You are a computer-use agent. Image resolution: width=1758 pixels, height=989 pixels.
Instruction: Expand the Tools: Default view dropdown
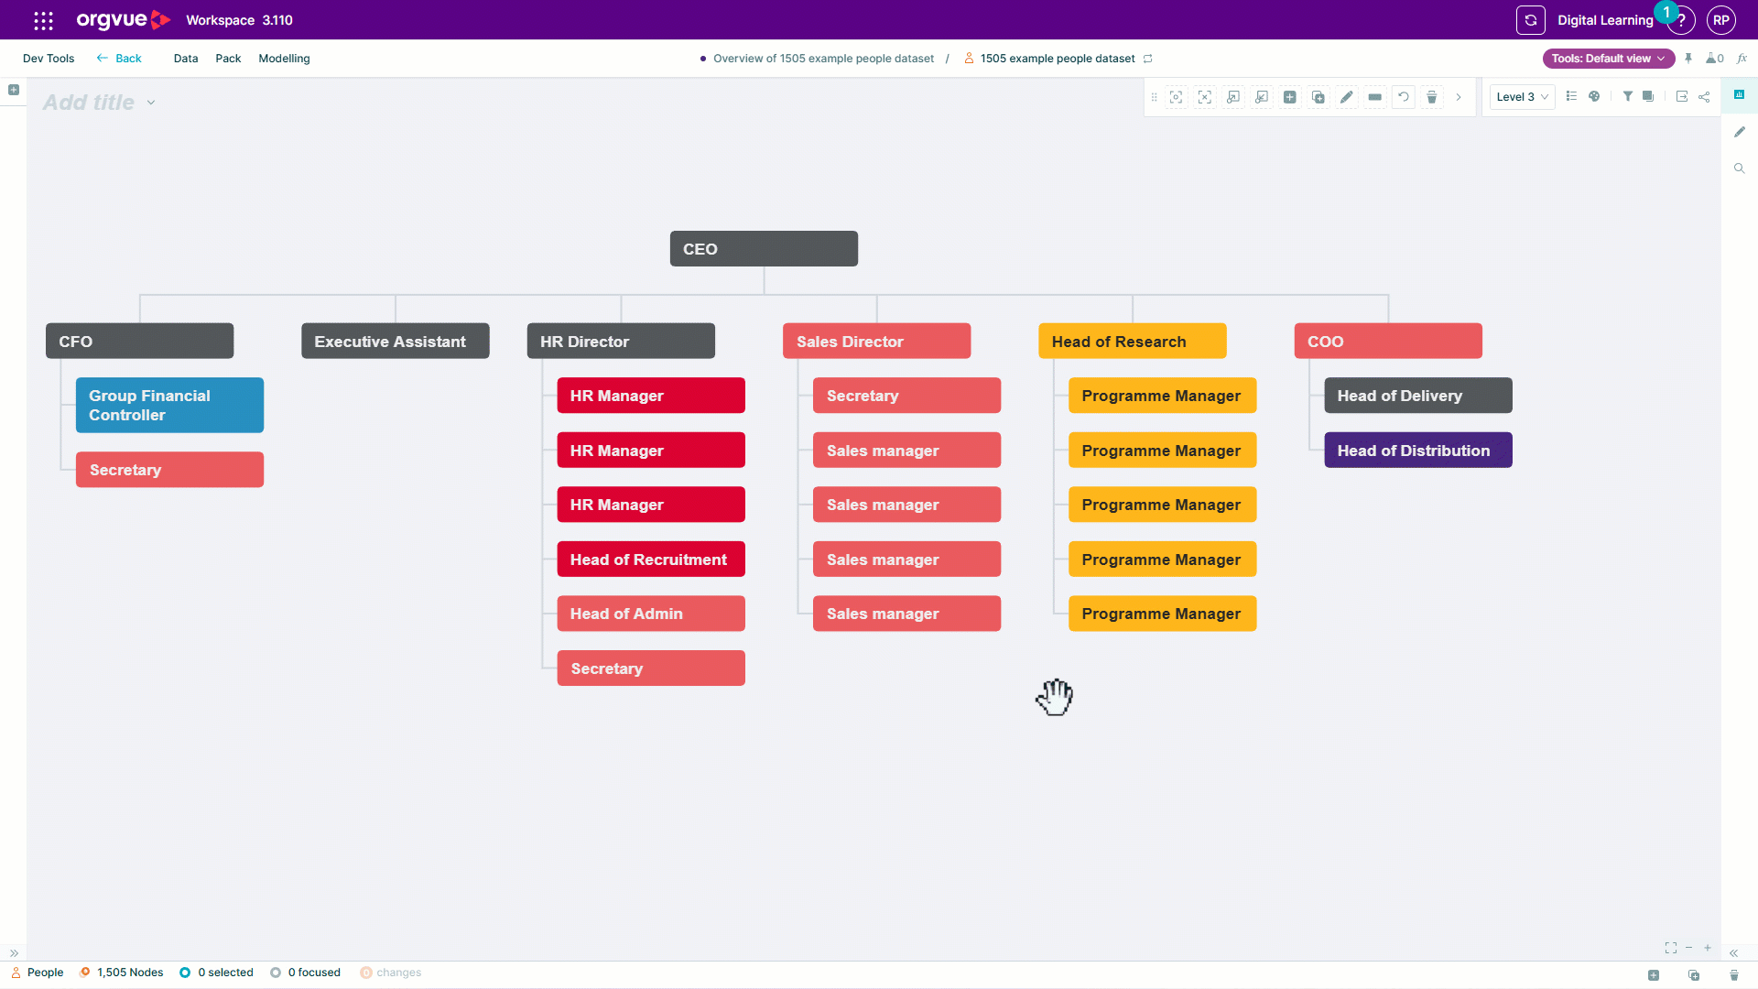point(1608,59)
